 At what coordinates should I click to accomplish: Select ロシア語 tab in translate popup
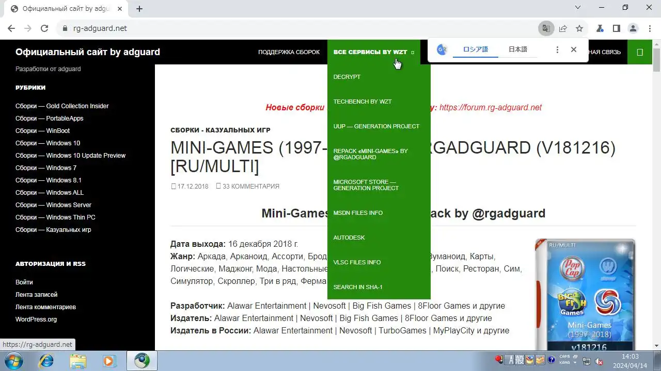pos(475,50)
